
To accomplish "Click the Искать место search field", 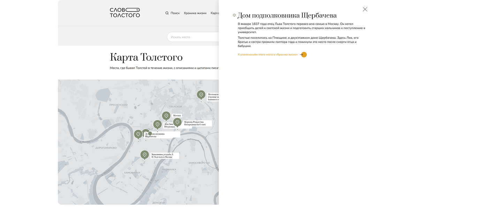I will tap(192, 37).
